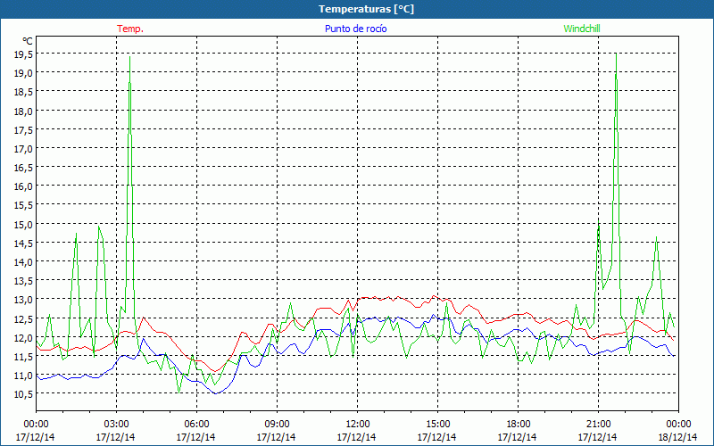Click the Windchill peak near 03:30
This screenshot has width=714, height=446.
click(129, 57)
